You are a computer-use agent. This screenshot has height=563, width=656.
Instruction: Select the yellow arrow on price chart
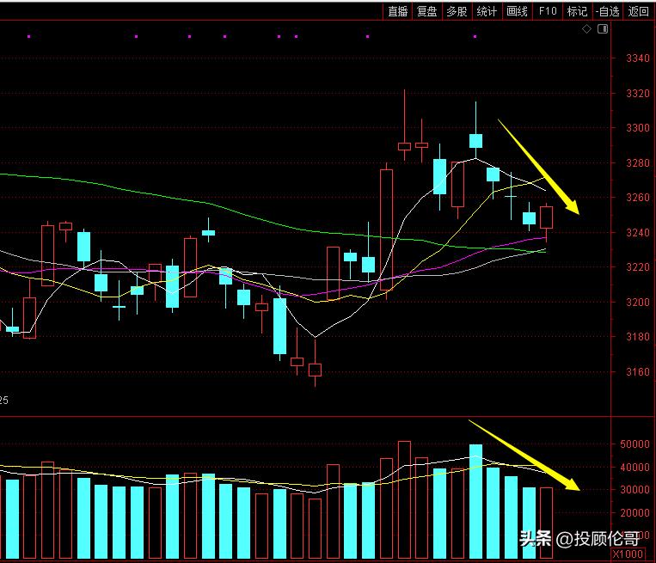pos(539,168)
